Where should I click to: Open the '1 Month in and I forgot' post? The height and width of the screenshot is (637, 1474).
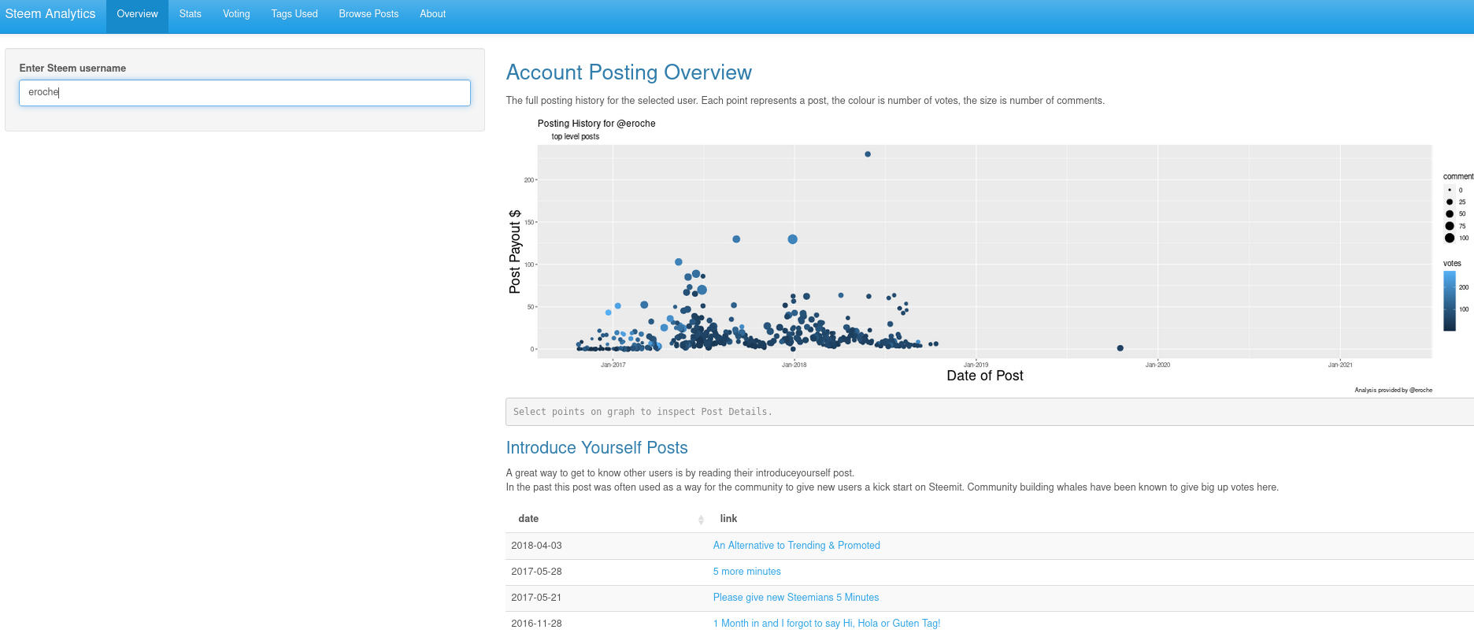(x=827, y=624)
